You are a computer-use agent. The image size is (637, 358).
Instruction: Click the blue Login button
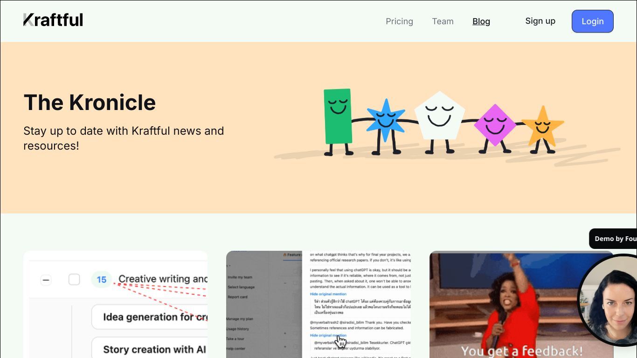tap(593, 21)
